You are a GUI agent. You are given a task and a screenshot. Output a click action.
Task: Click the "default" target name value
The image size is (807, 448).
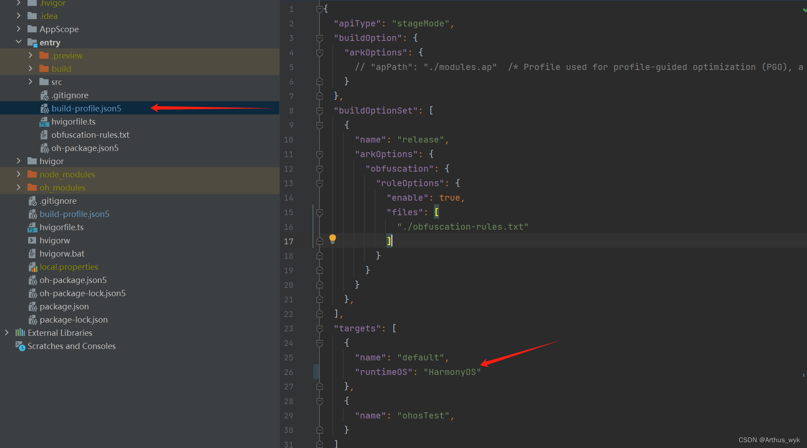point(421,358)
